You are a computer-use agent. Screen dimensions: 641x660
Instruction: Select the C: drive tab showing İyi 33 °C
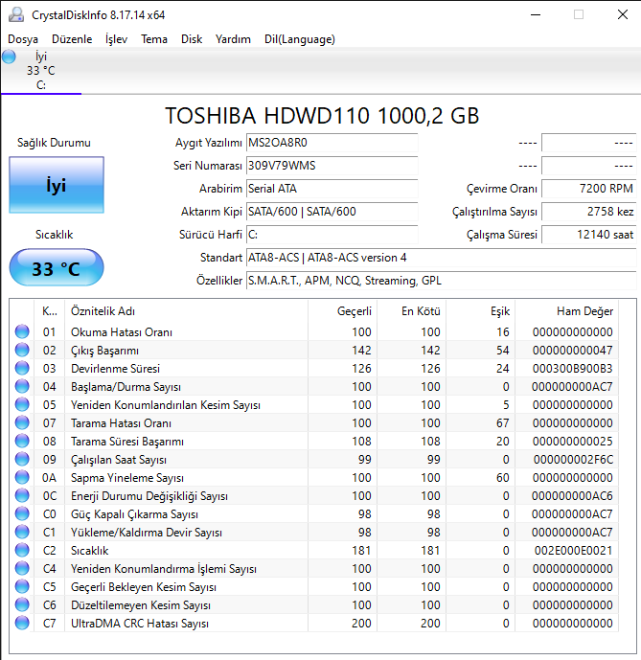(x=41, y=70)
